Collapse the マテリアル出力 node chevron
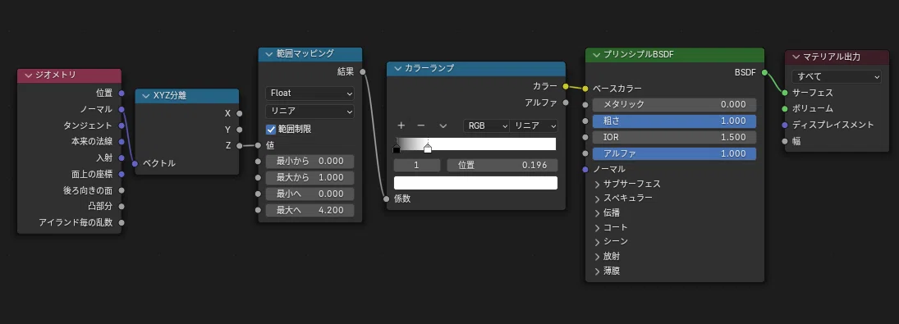This screenshot has width=899, height=324. click(x=796, y=57)
